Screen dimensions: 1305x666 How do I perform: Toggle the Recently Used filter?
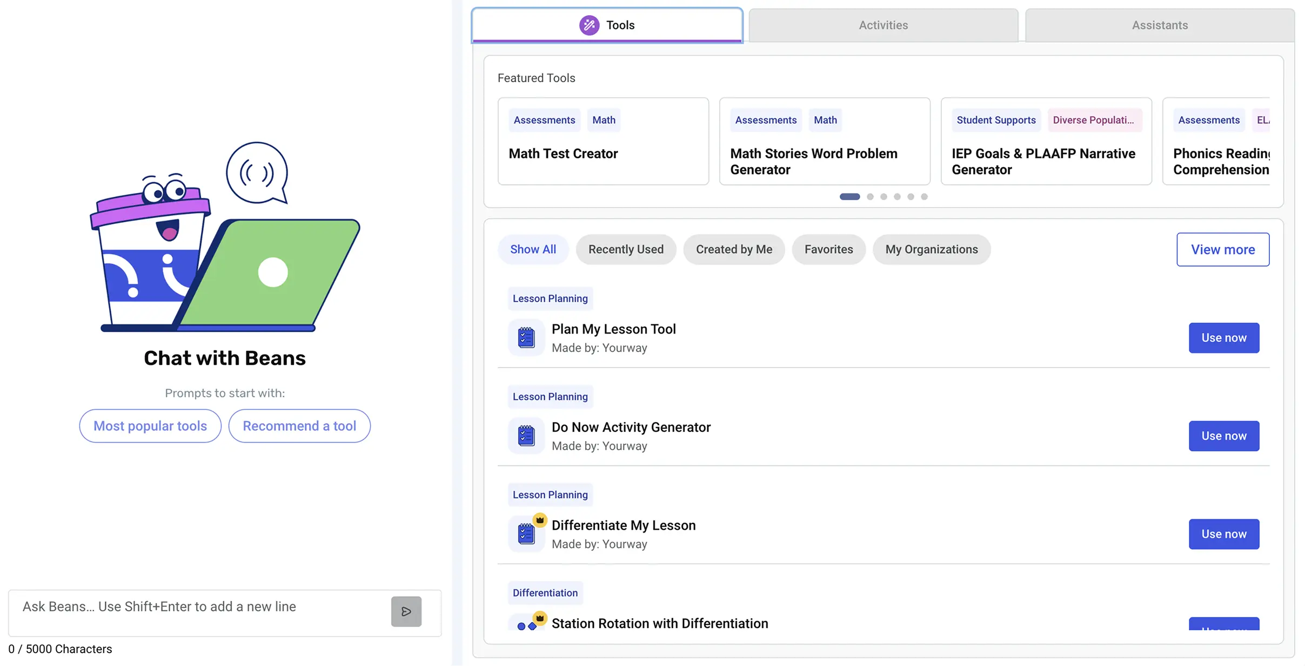[x=626, y=249]
